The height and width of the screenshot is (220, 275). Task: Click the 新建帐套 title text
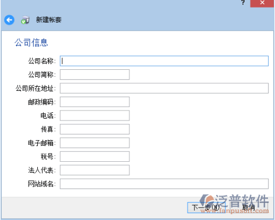(49, 20)
